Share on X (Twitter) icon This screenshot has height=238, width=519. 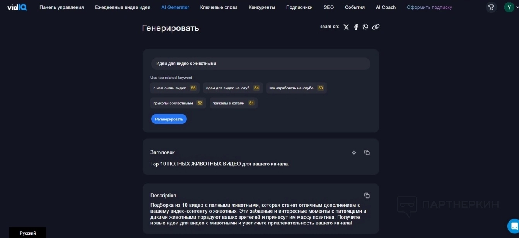coord(346,27)
